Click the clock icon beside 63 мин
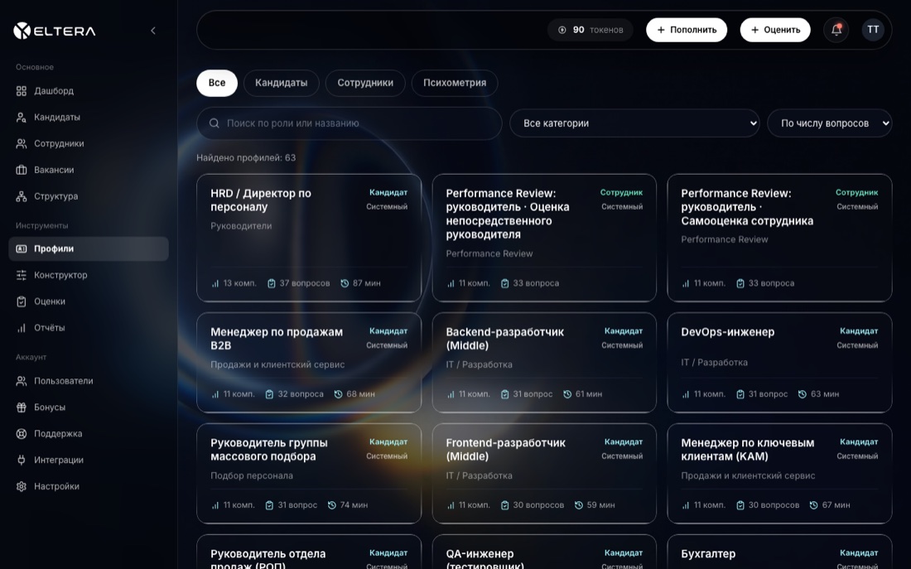 [x=803, y=394]
